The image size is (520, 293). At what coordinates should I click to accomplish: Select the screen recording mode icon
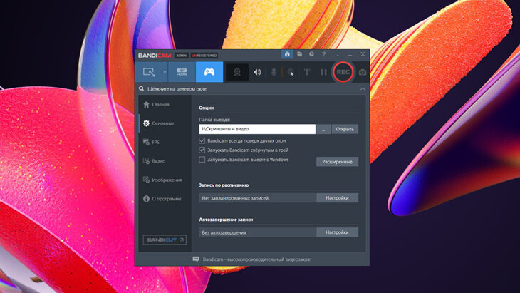click(149, 72)
